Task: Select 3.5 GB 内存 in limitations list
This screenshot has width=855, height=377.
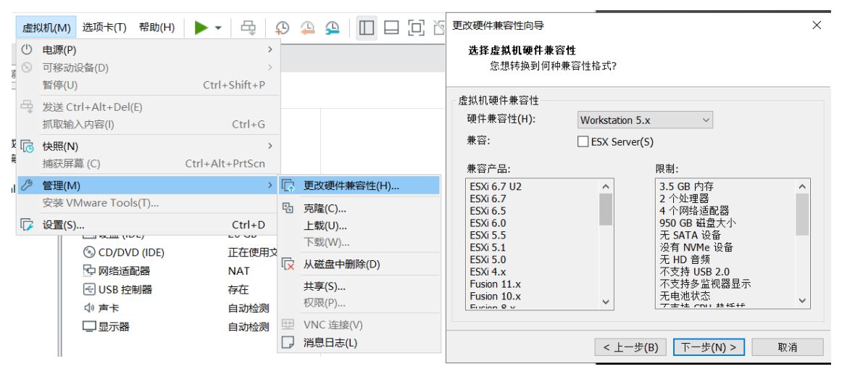Action: pyautogui.click(x=686, y=186)
